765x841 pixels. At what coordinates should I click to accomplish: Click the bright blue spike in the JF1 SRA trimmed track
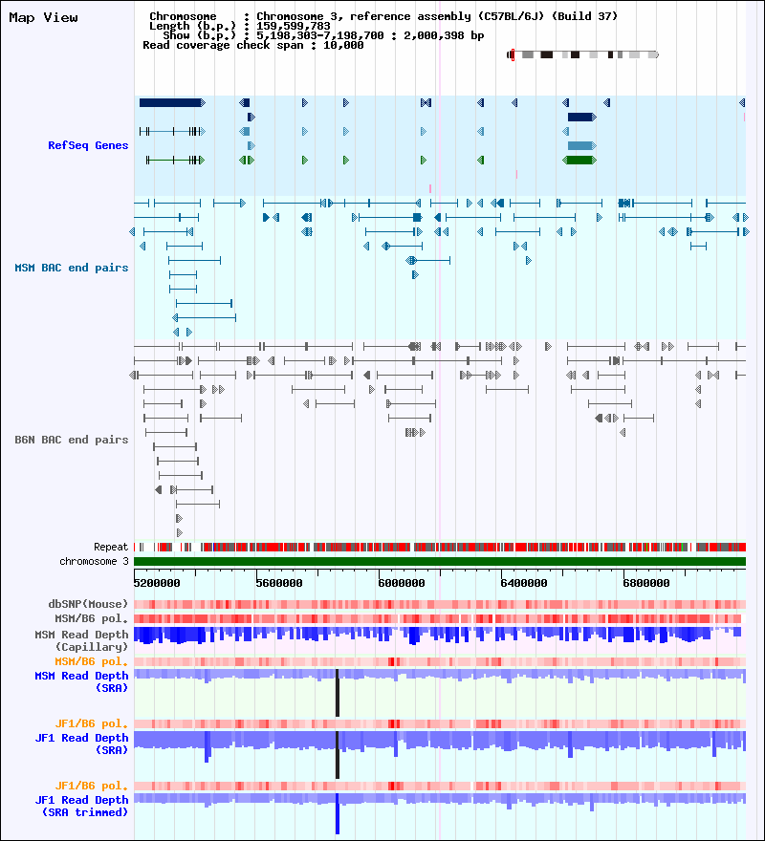point(338,813)
